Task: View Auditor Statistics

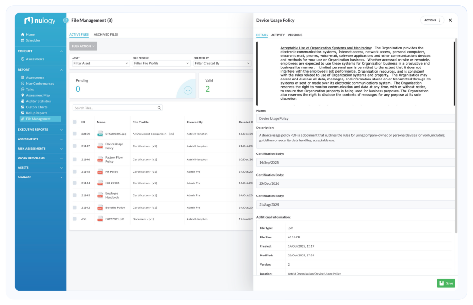Action: point(38,101)
